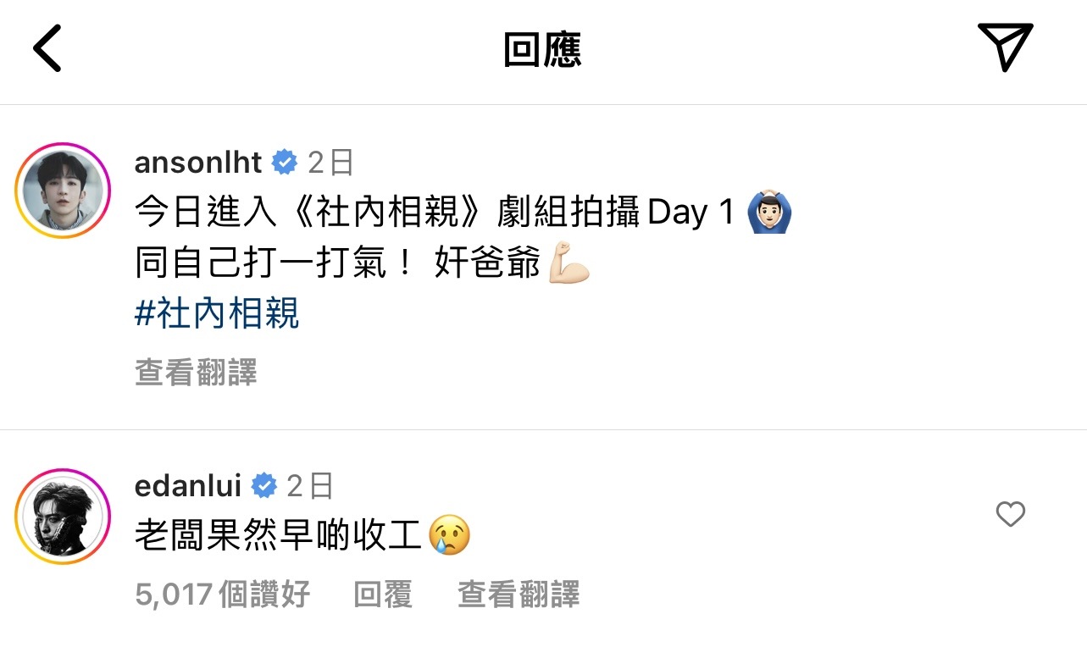Click the 2日 timestamp beside ansonlht
The height and width of the screenshot is (647, 1087).
330,162
